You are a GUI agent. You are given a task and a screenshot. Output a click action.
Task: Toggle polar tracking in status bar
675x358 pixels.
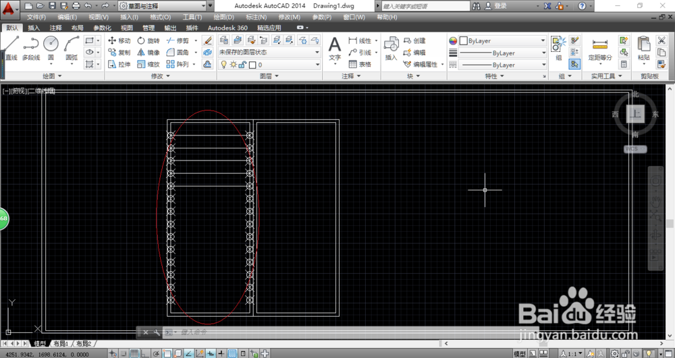click(x=157, y=354)
